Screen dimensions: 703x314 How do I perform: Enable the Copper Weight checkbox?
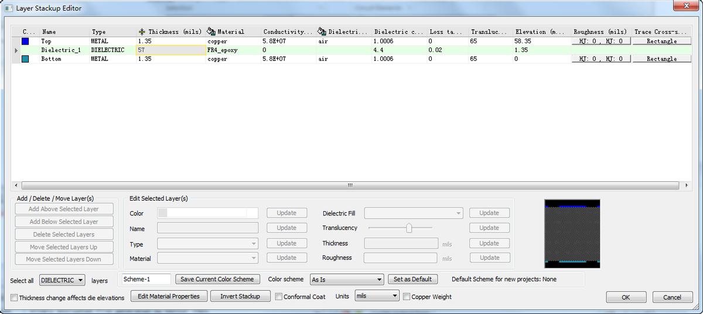(407, 296)
